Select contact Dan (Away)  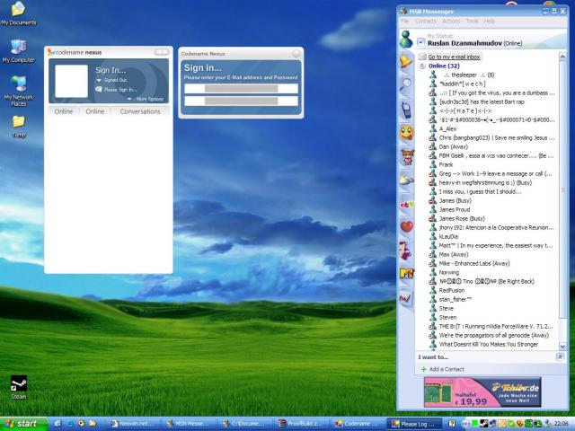tap(453, 146)
